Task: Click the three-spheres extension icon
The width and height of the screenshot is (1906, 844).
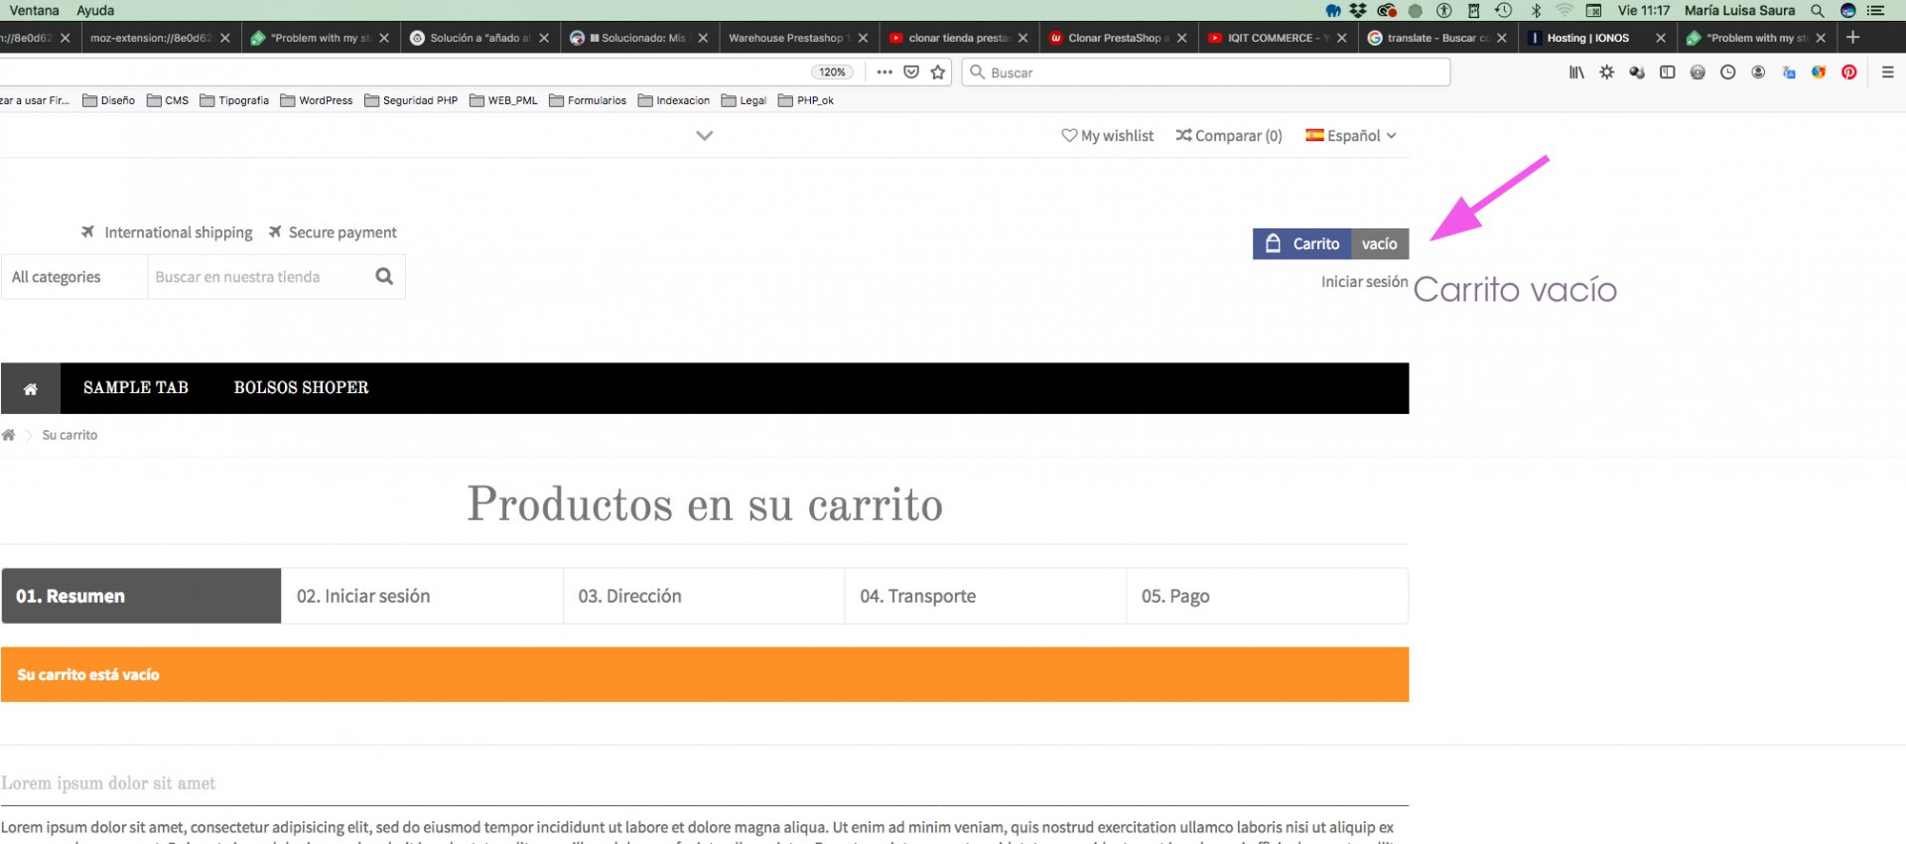Action: pyautogui.click(x=1637, y=72)
